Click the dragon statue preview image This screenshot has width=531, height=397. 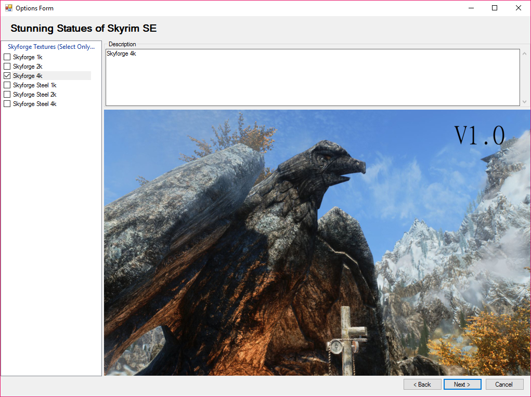pos(317,242)
